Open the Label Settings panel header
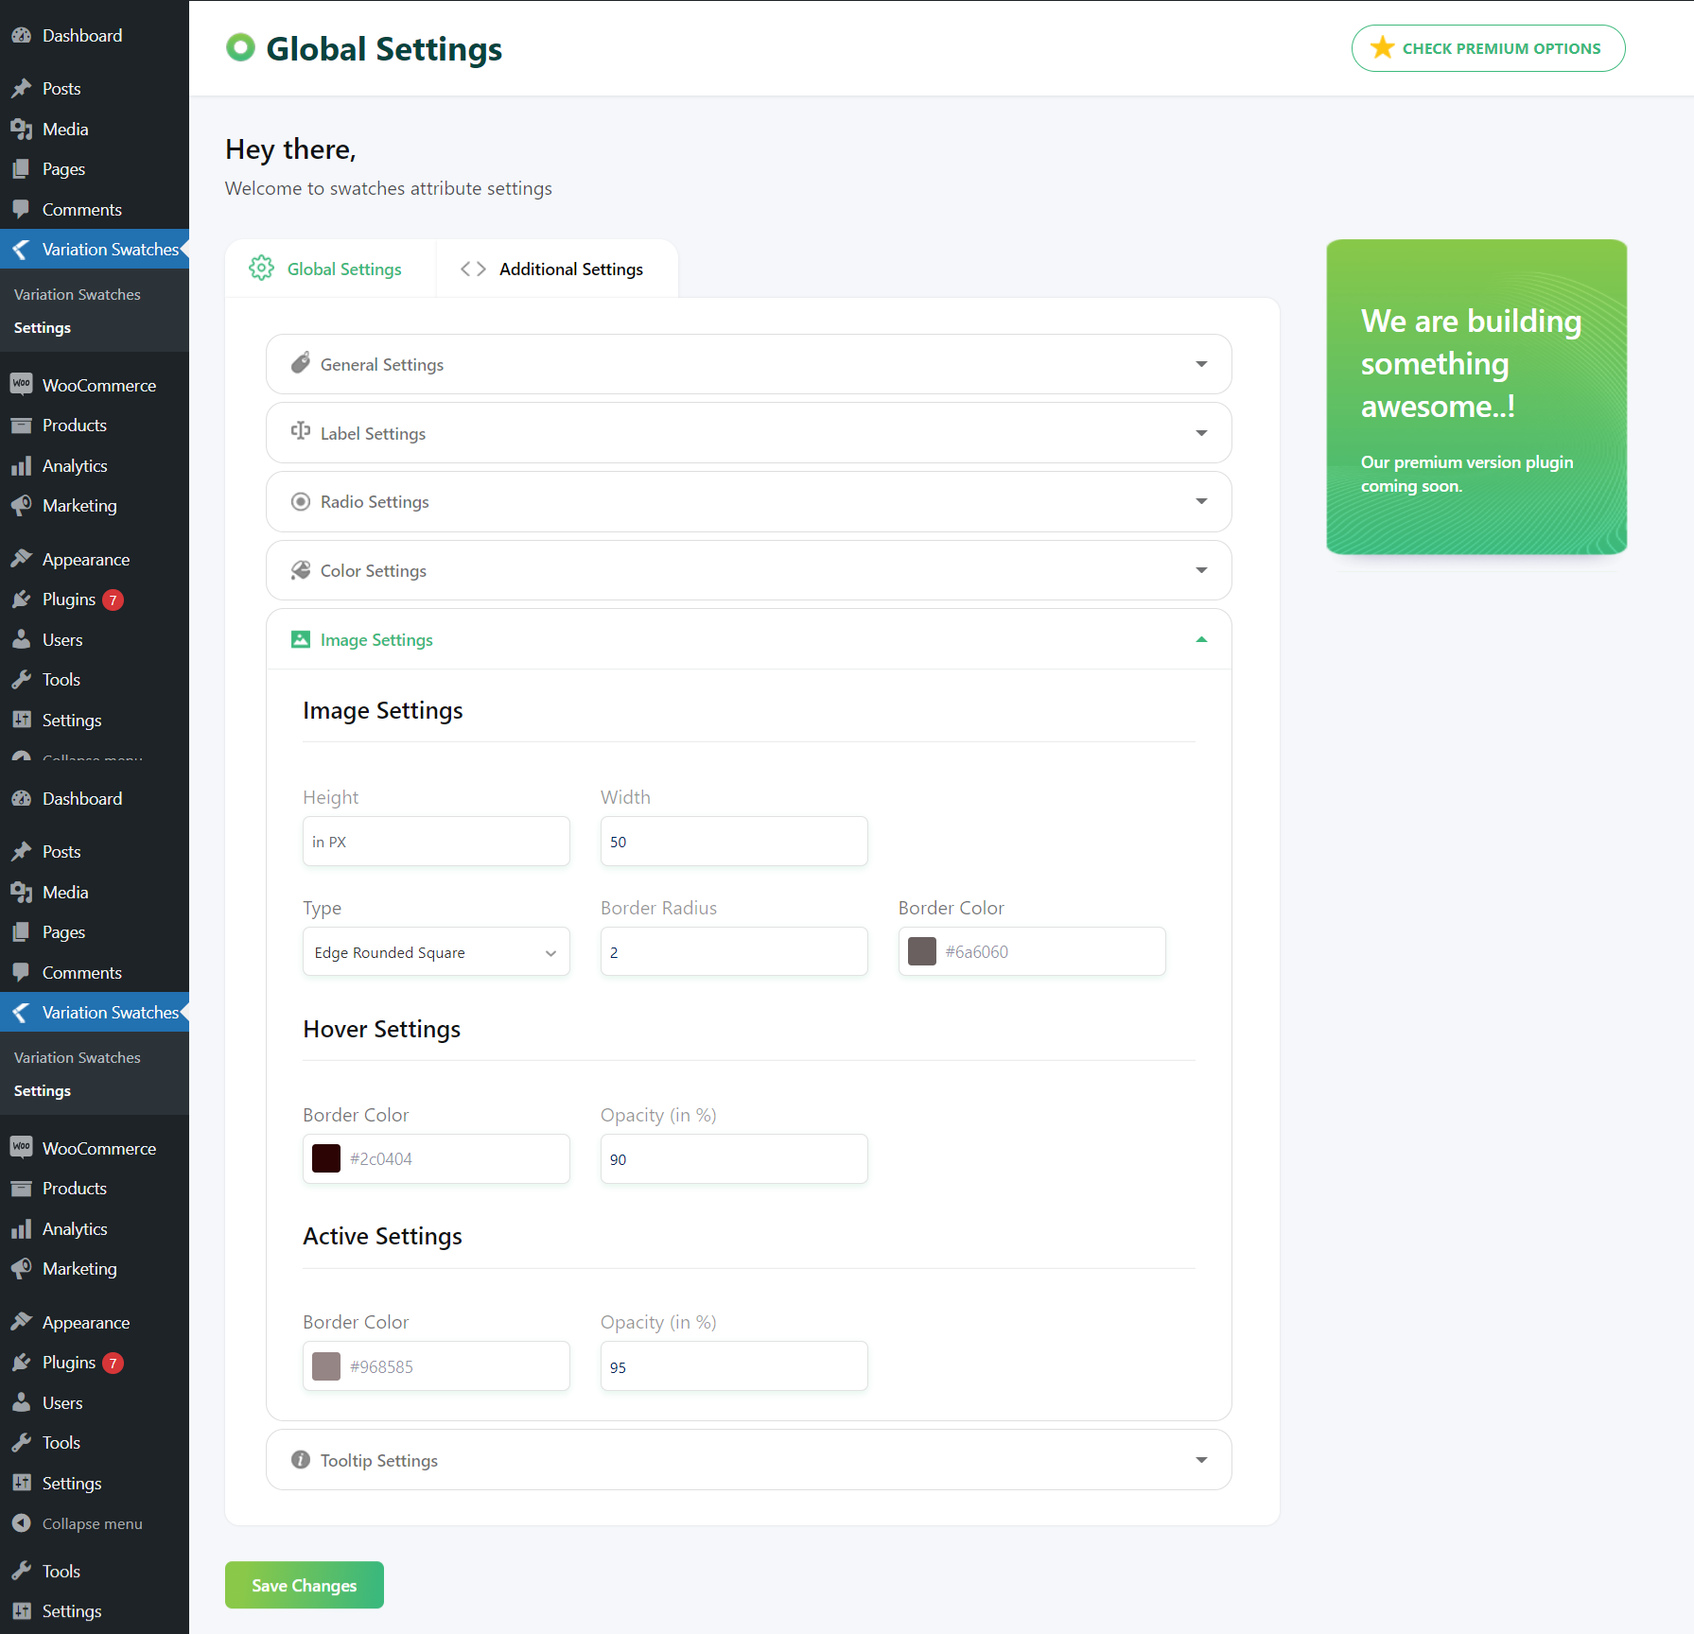The height and width of the screenshot is (1634, 1694). click(749, 433)
